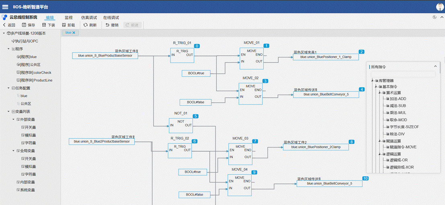This screenshot has width=445, height=205.
Task: Click the 卸载 unload toolbar button
Action: [x=68, y=25]
